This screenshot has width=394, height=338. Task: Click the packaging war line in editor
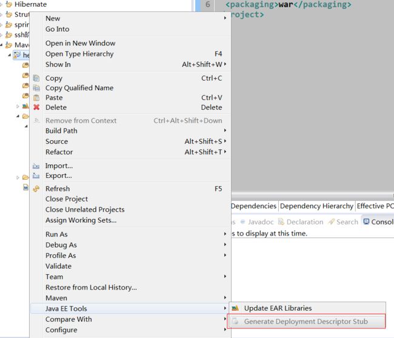coord(288,4)
